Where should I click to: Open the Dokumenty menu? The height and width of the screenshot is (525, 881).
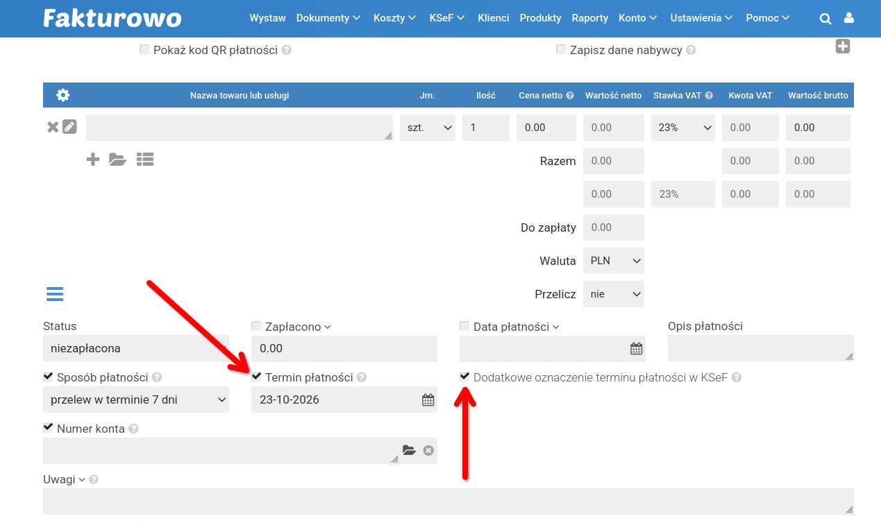coord(328,18)
